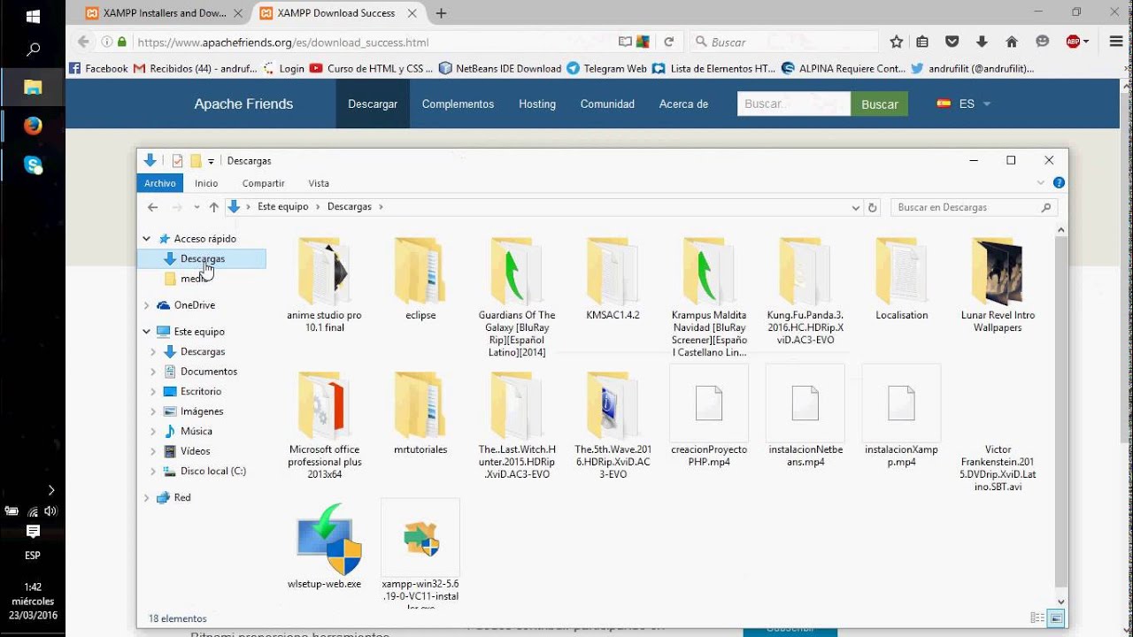Viewport: 1133px width, 637px height.
Task: Switch to large icons view layout
Action: pos(1055,618)
